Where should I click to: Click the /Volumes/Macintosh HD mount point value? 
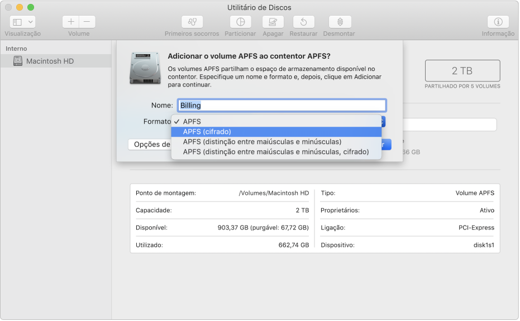coord(274,193)
